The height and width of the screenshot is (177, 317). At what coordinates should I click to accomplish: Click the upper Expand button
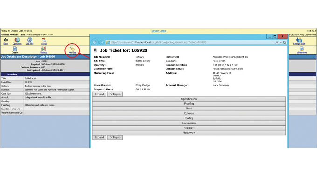99,94
